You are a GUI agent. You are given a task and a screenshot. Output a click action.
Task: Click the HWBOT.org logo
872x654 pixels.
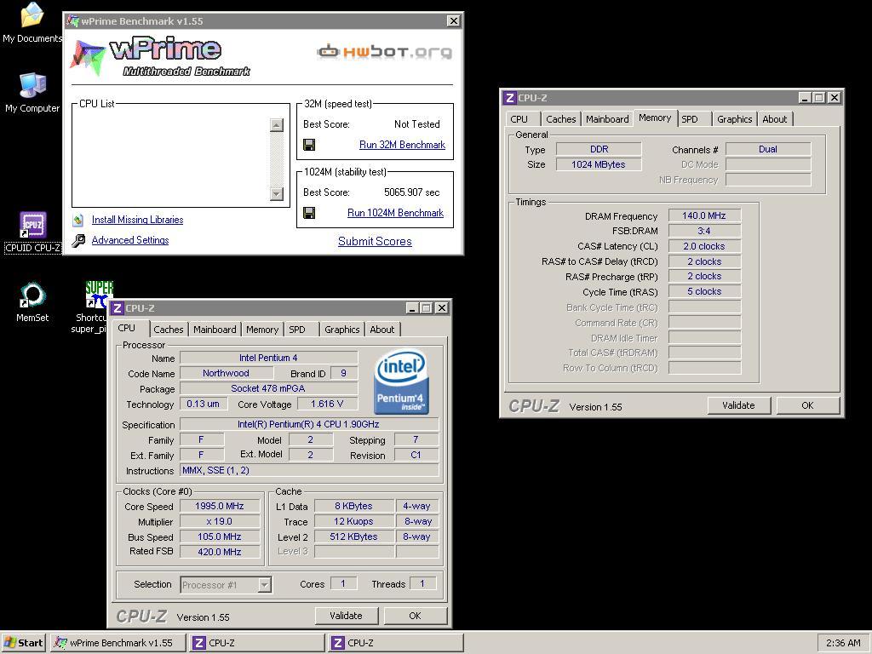pyautogui.click(x=384, y=52)
